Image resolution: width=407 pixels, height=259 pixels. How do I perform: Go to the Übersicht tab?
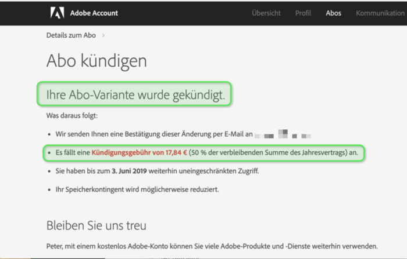pyautogui.click(x=266, y=13)
